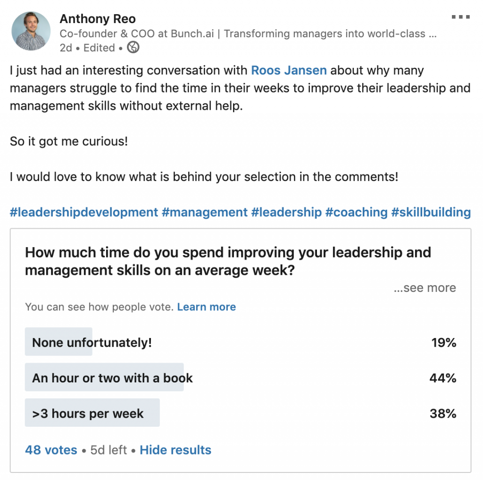Expand poll text with see more
This screenshot has height=480, width=483.
tap(425, 288)
